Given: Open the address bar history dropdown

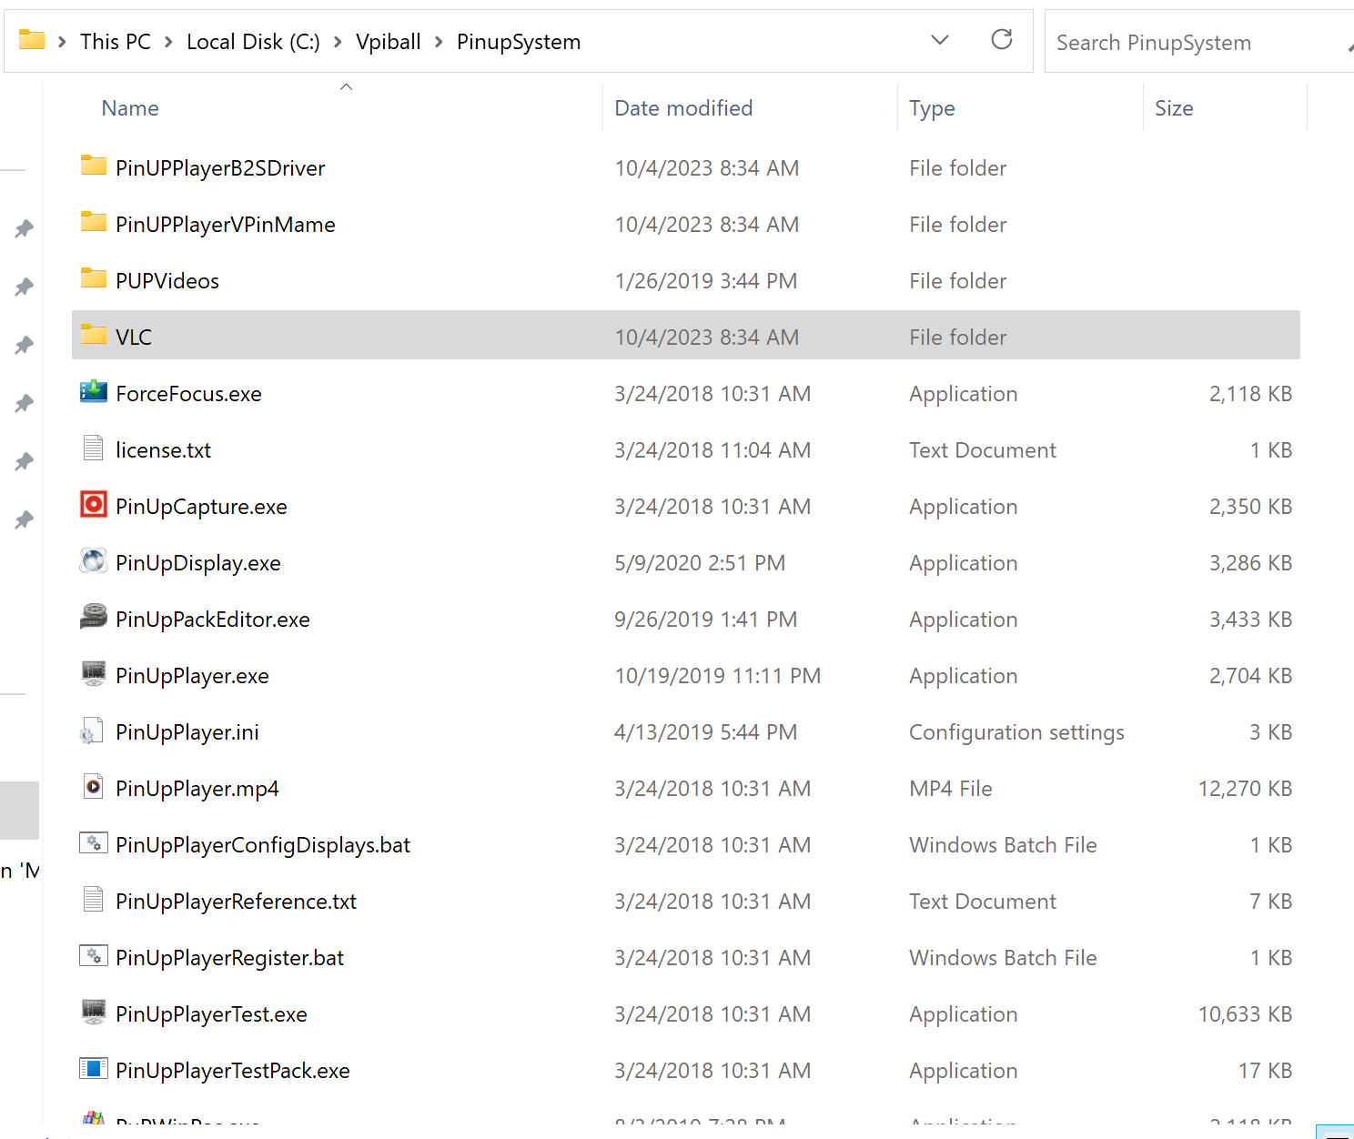Looking at the screenshot, I should 940,40.
